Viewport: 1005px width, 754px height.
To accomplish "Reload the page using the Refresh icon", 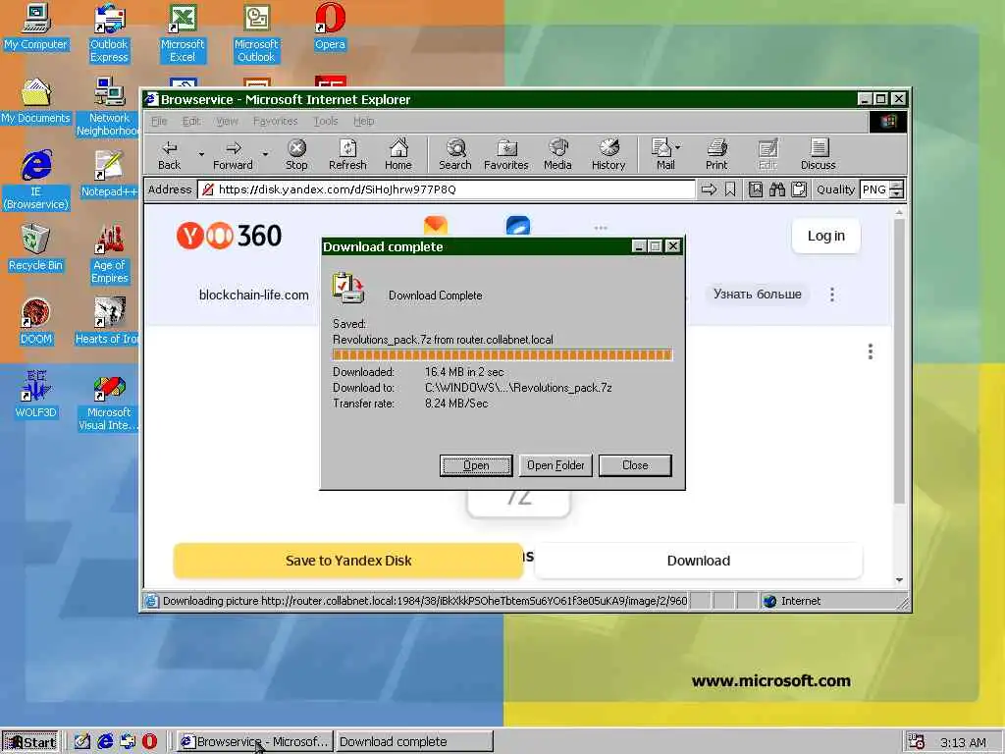I will [x=347, y=154].
